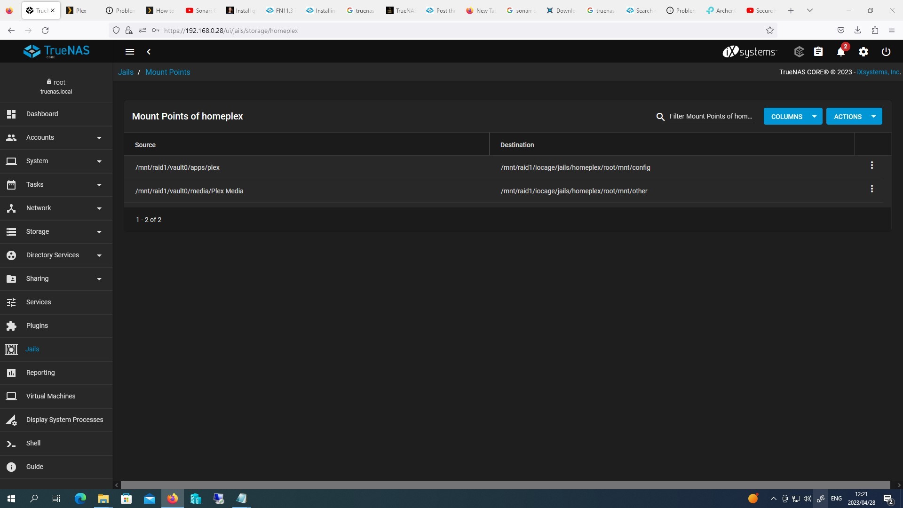Viewport: 903px width, 508px height.
Task: Open the COLUMNS dropdown
Action: pyautogui.click(x=793, y=116)
